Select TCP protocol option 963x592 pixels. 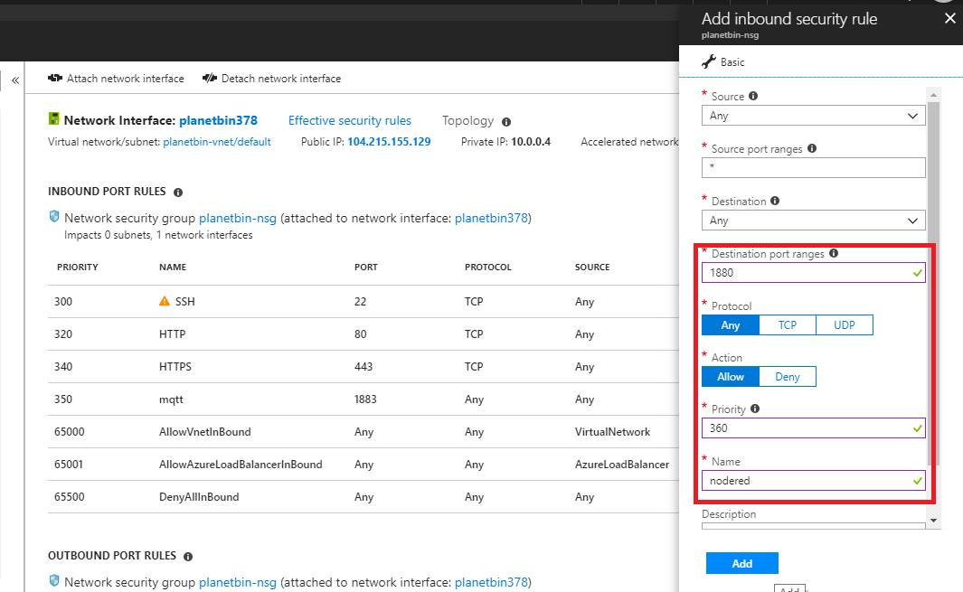pyautogui.click(x=788, y=324)
